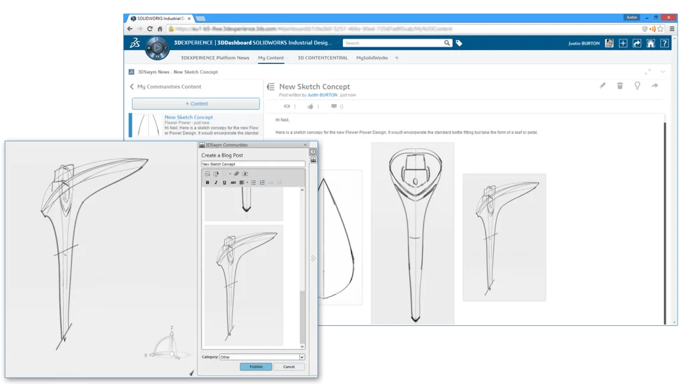Click the lightbulb idea icon
This screenshot has height=384, width=683.
pyautogui.click(x=637, y=85)
